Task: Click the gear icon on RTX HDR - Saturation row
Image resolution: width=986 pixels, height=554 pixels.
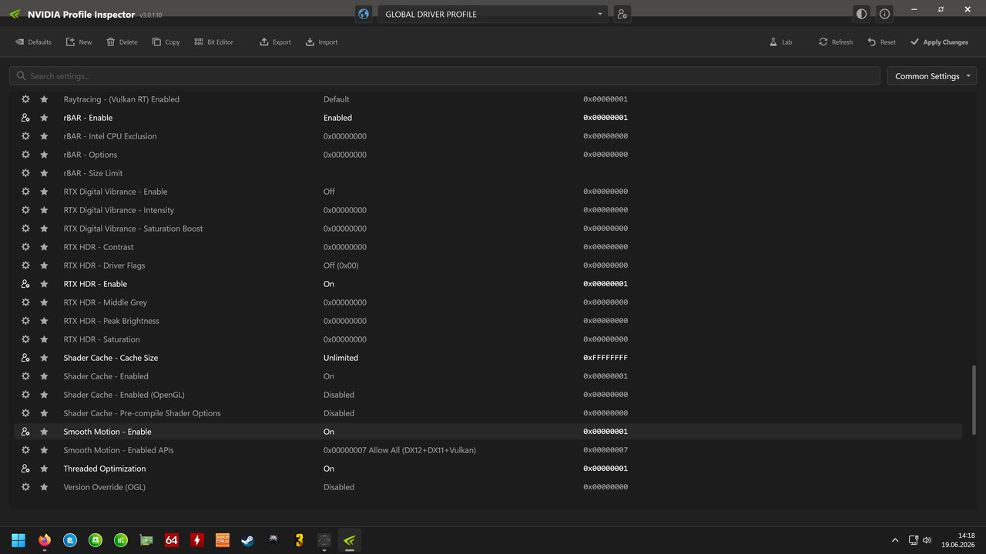Action: [25, 339]
